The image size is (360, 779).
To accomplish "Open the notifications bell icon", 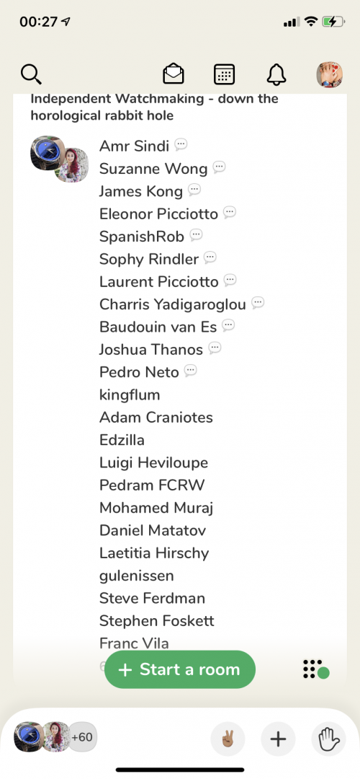I will (276, 74).
